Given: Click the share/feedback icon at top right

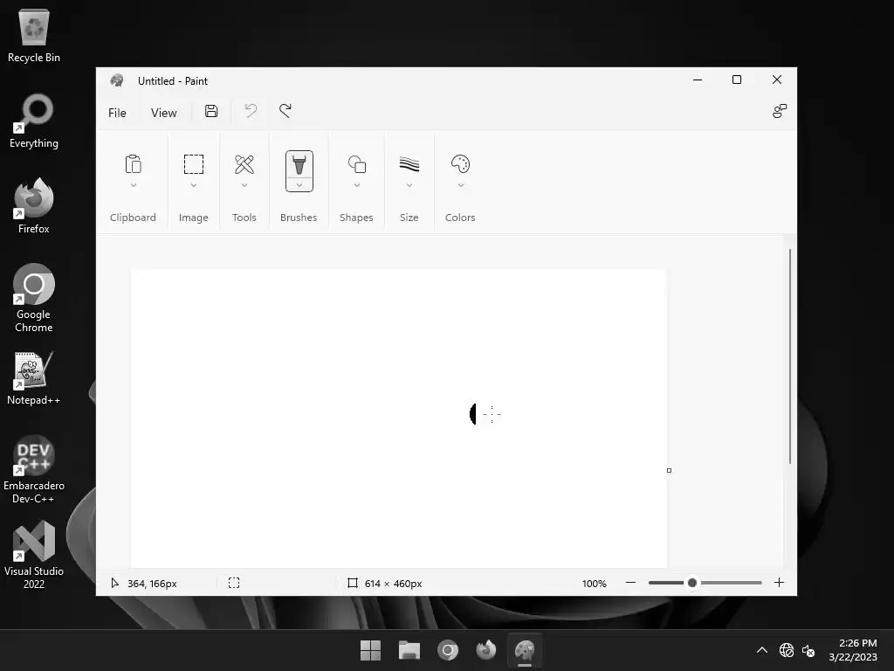Looking at the screenshot, I should 780,111.
